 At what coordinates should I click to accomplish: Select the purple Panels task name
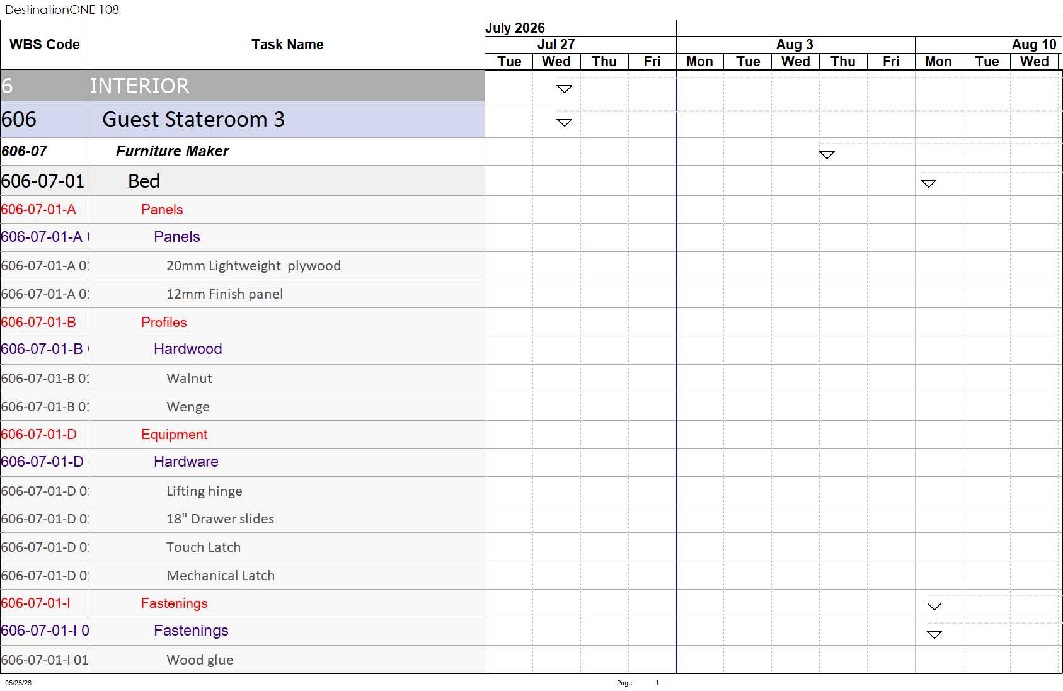[x=177, y=237]
